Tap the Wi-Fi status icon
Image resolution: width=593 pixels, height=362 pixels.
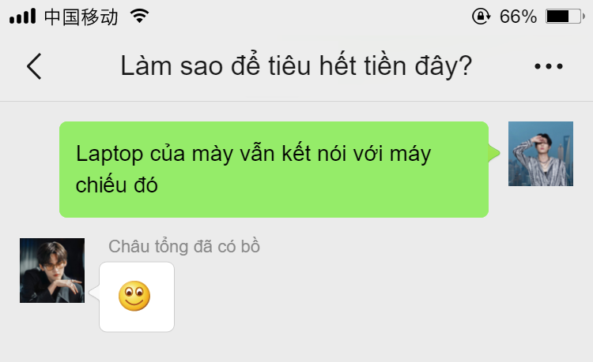tap(139, 17)
